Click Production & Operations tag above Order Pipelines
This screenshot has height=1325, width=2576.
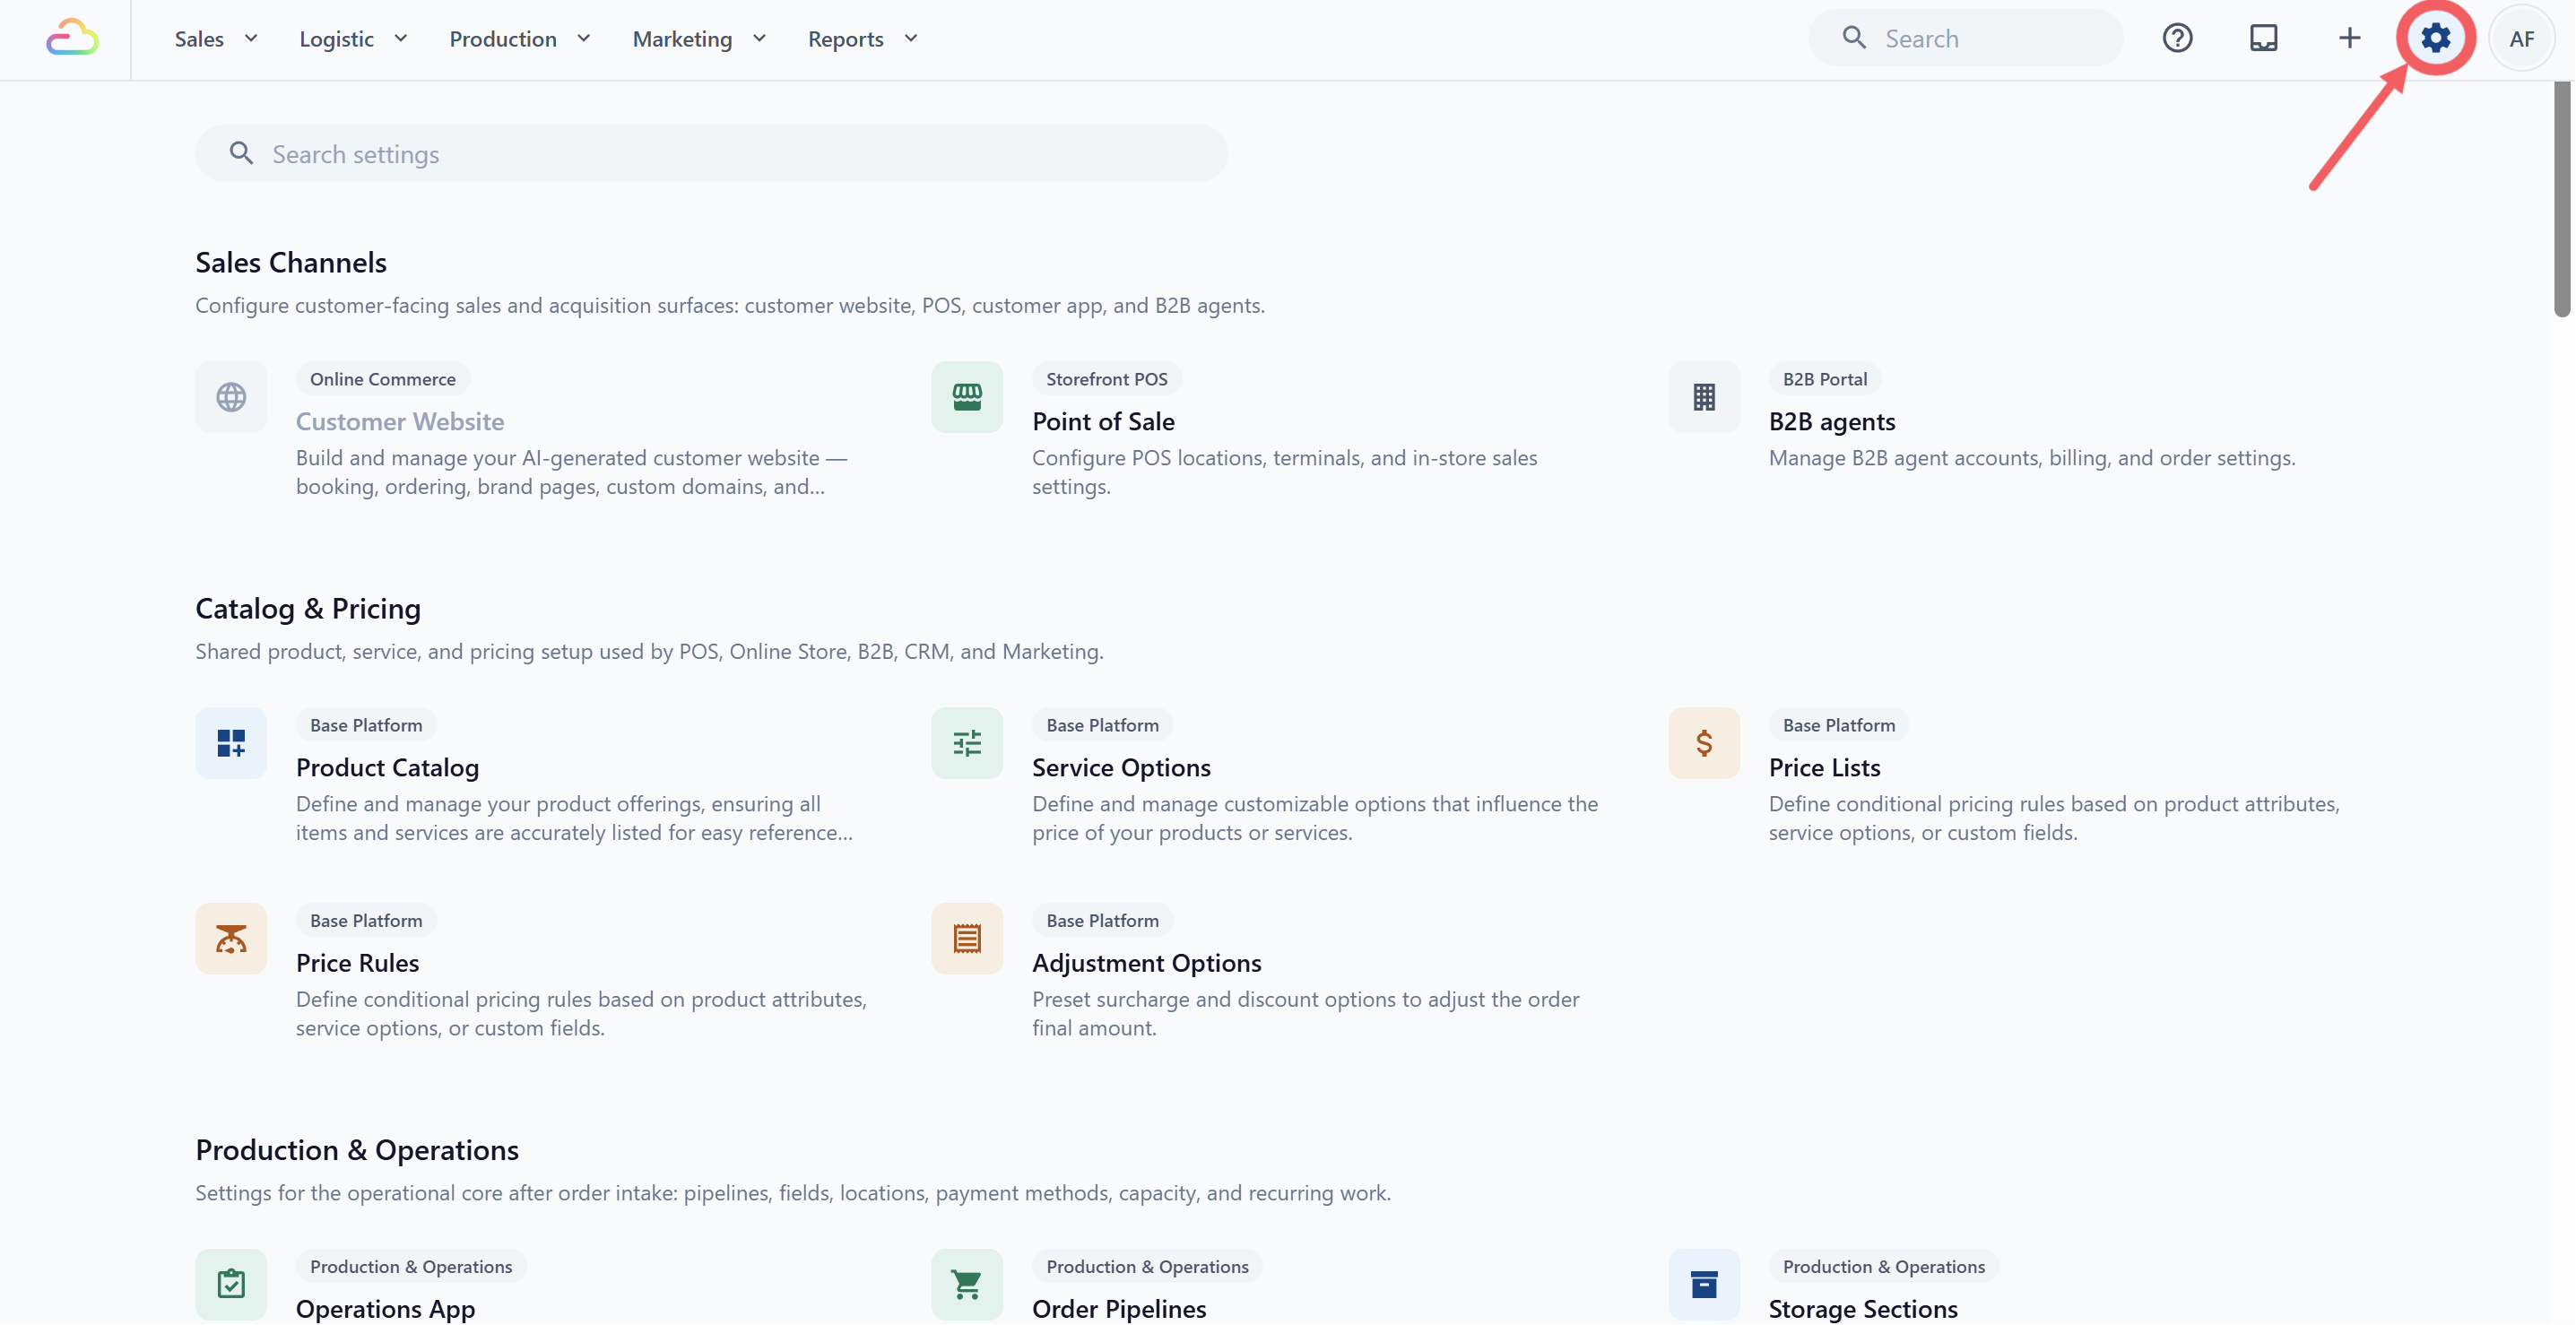click(x=1147, y=1266)
